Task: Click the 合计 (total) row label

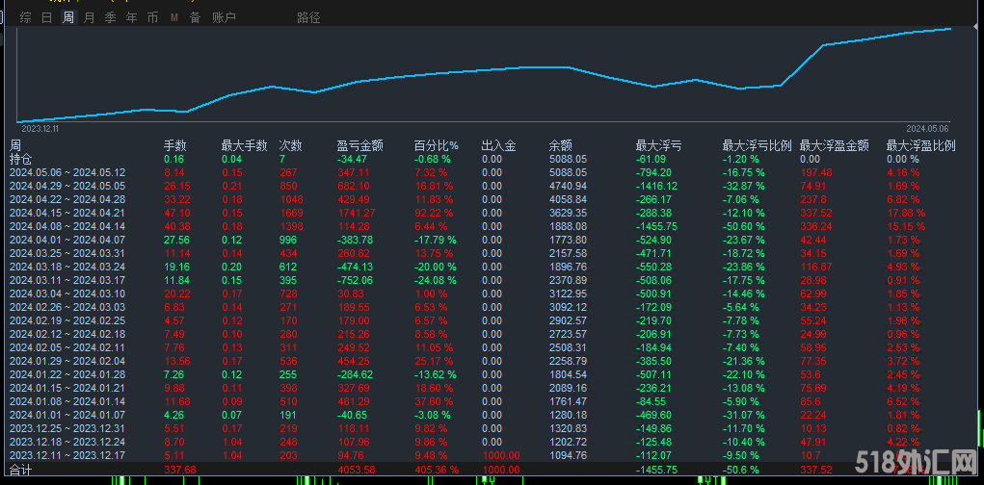Action: point(20,469)
